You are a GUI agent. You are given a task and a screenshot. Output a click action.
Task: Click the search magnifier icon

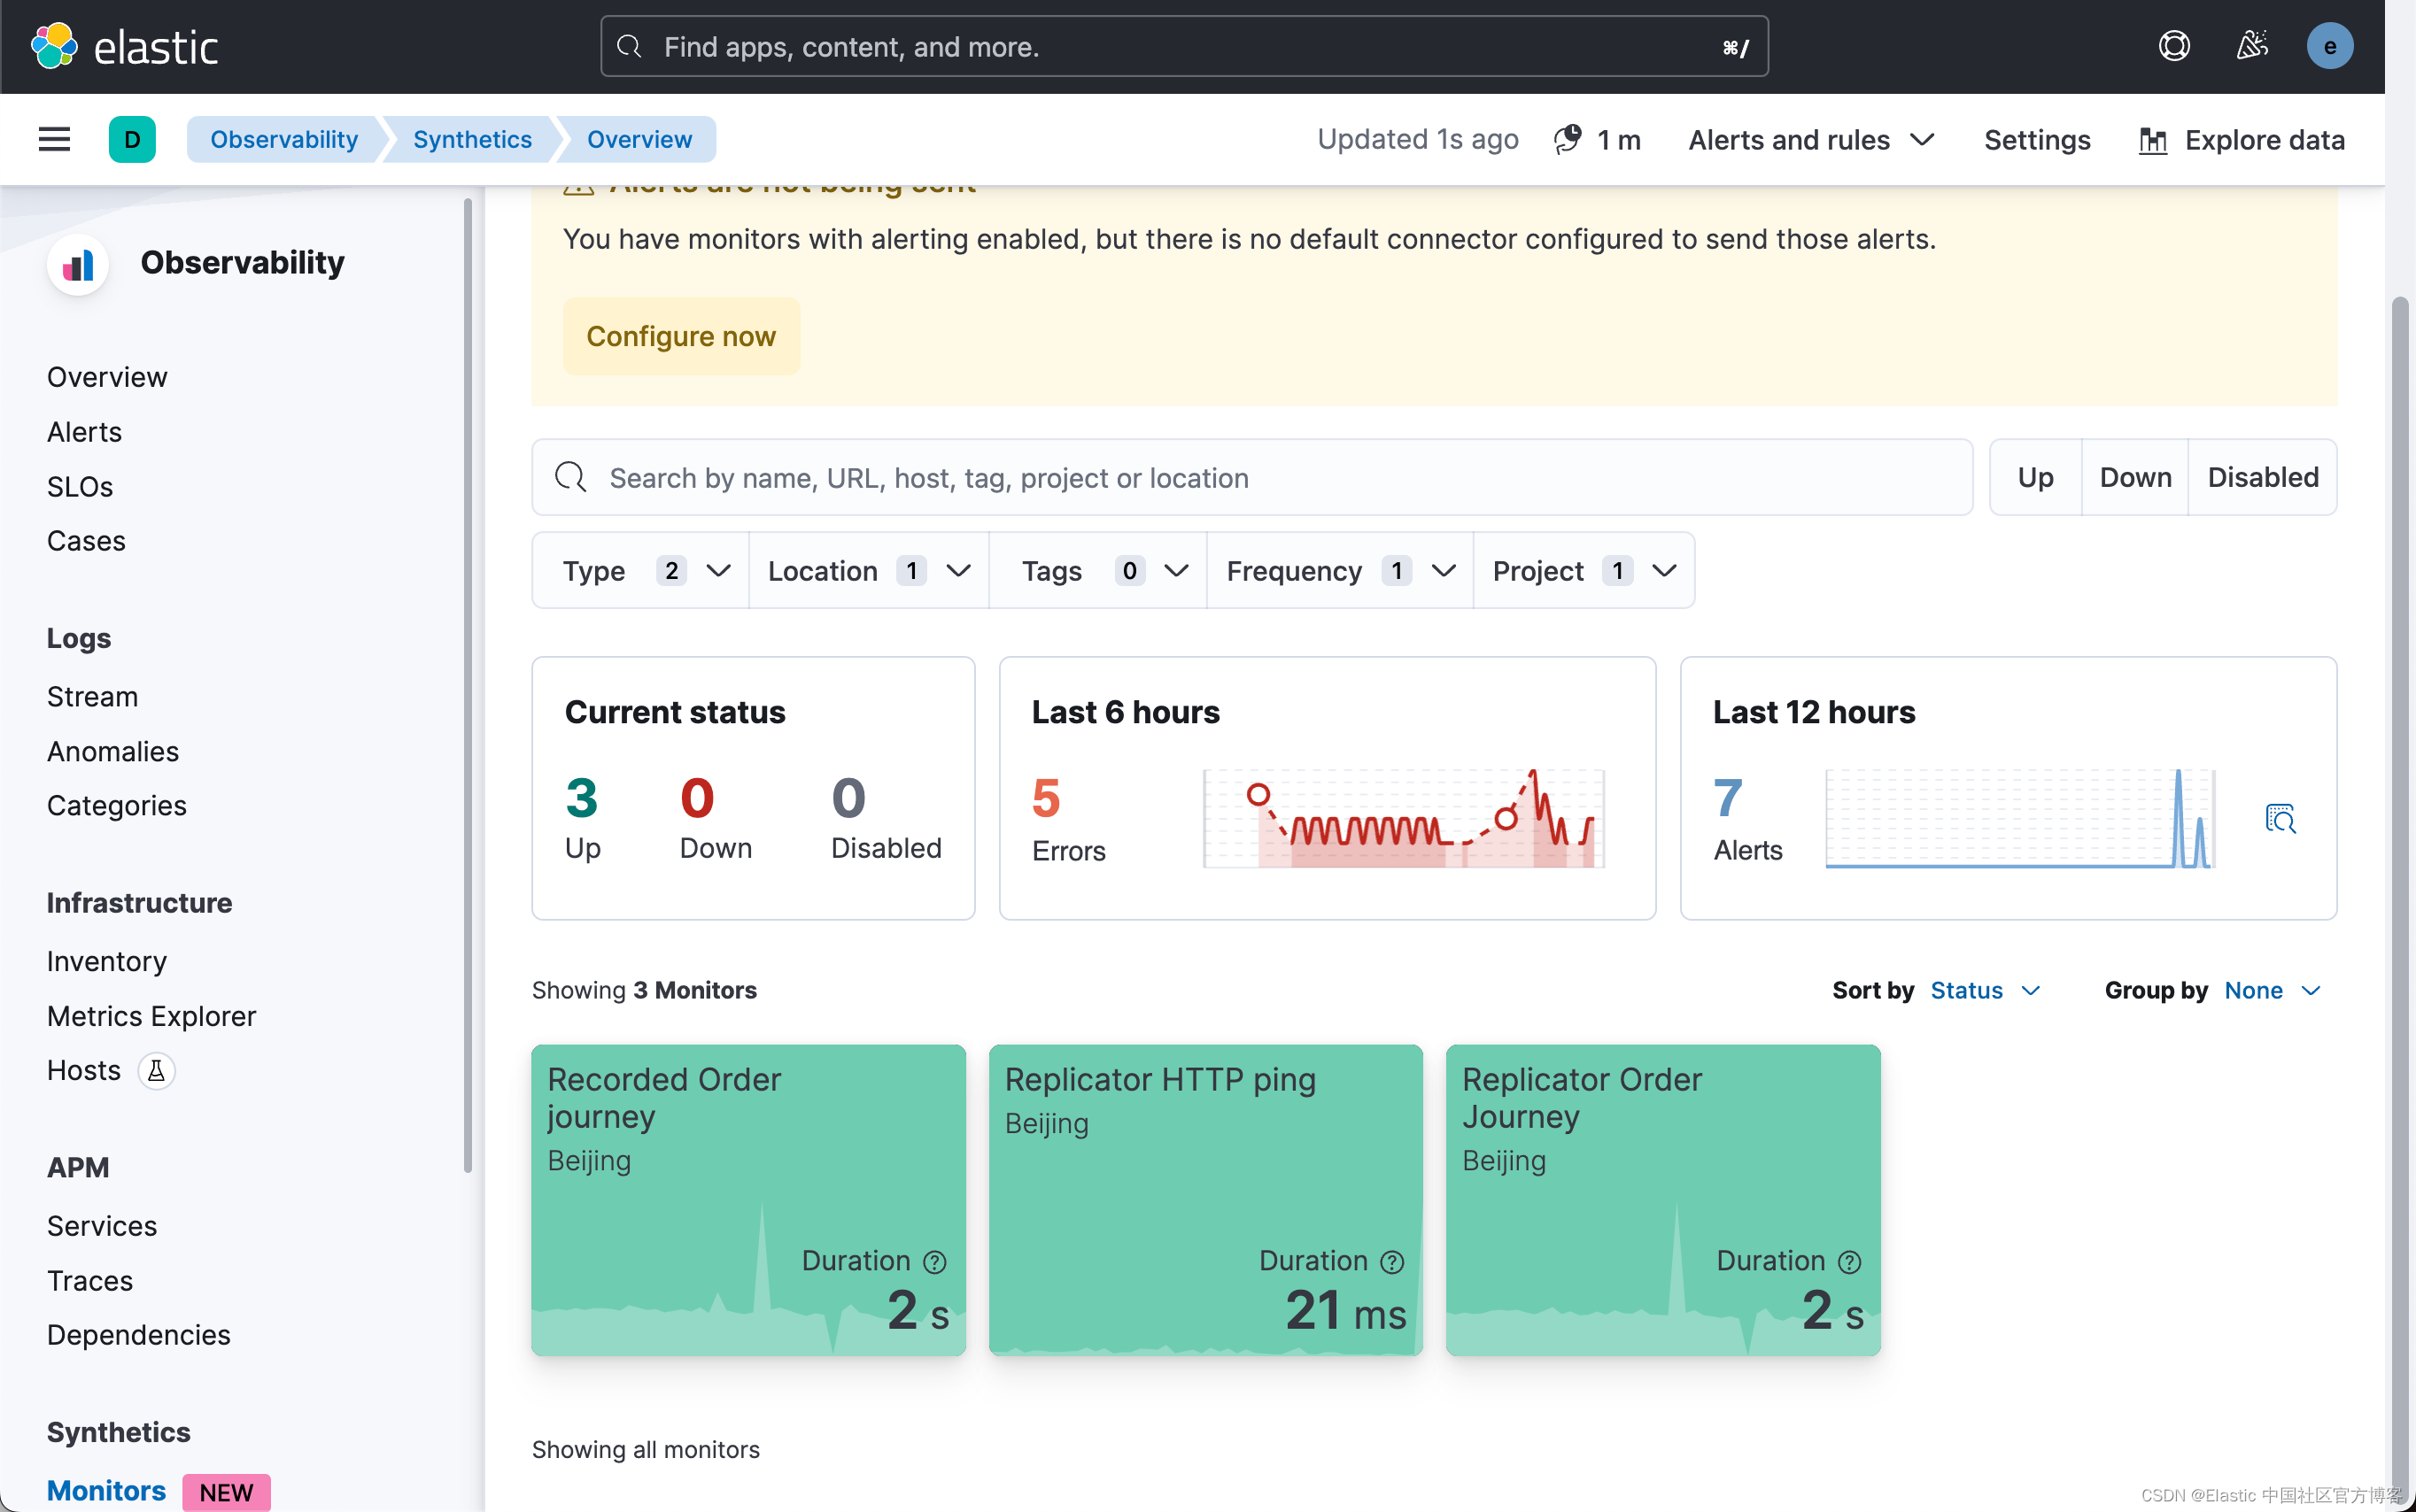click(x=569, y=475)
